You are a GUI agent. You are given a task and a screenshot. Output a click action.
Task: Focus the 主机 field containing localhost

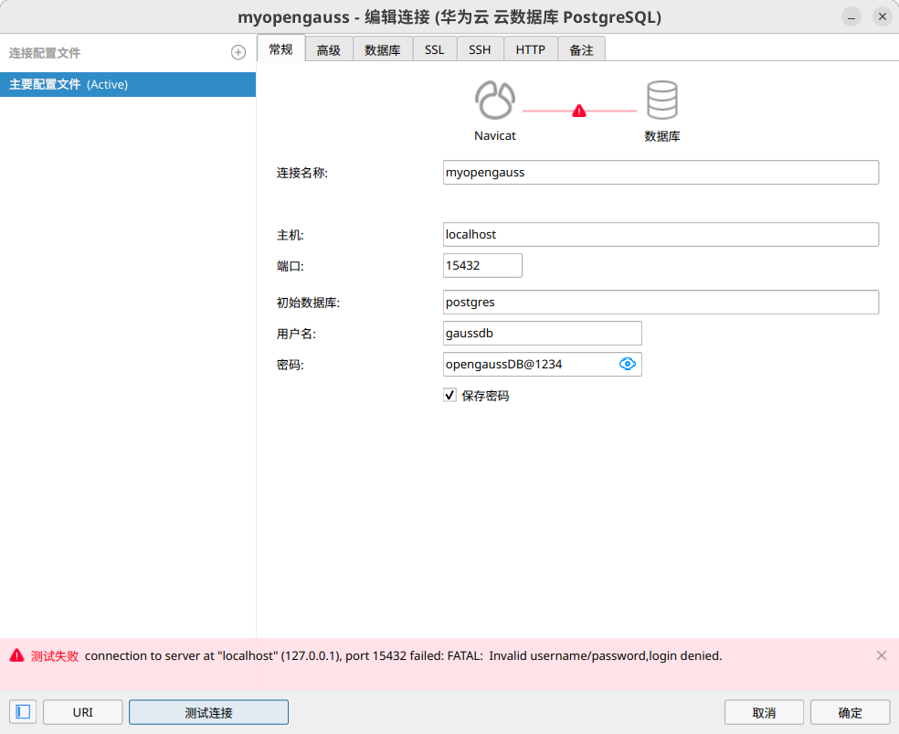pos(661,234)
